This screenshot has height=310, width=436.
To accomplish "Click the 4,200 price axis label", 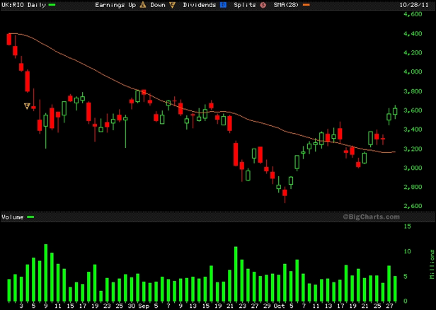I will click(x=413, y=52).
